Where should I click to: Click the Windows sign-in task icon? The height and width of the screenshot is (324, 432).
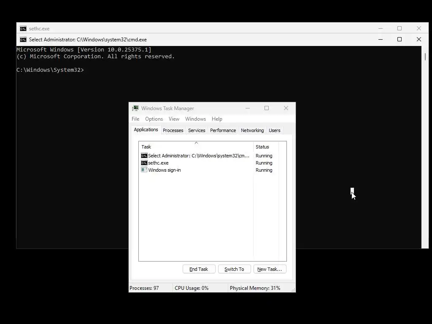(144, 170)
